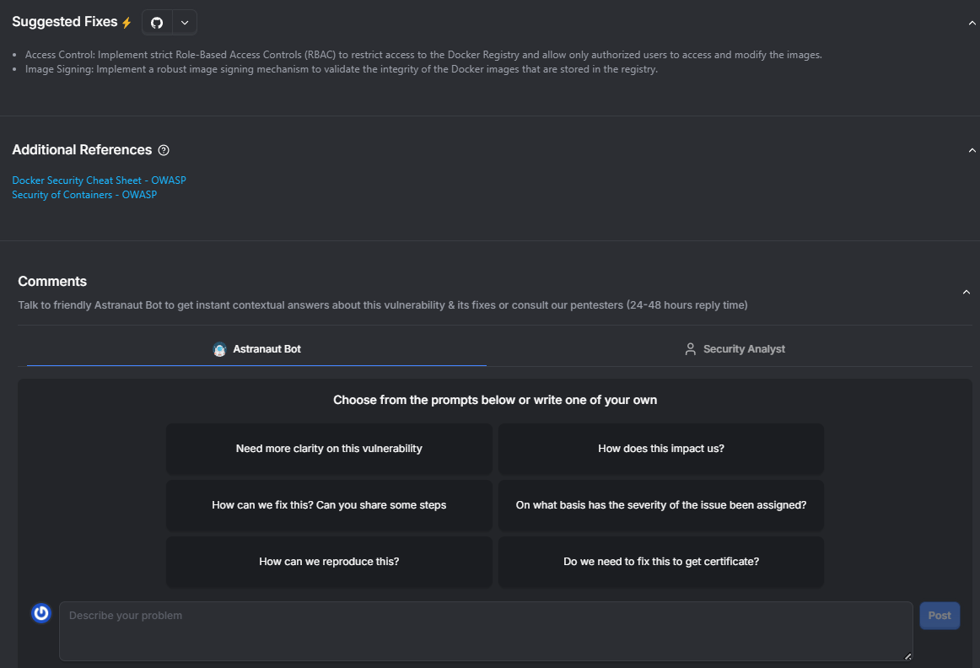Select 'How can we reproduce this?' prompt

329,562
